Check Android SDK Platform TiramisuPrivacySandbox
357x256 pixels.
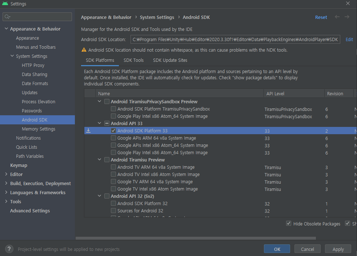(x=113, y=109)
